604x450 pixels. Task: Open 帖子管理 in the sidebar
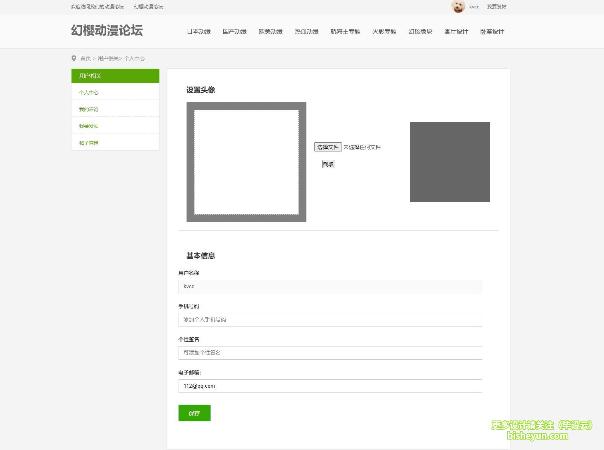click(89, 143)
